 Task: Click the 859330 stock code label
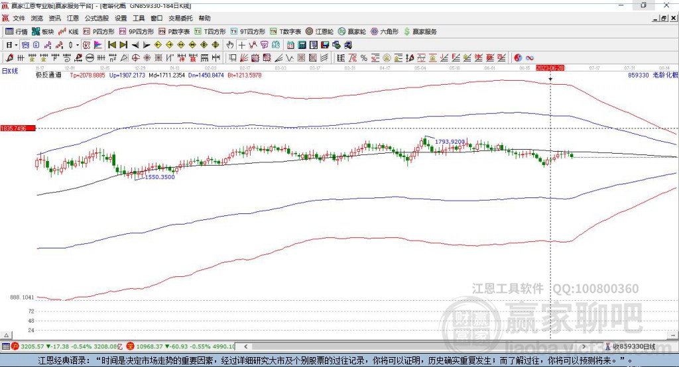coord(639,75)
